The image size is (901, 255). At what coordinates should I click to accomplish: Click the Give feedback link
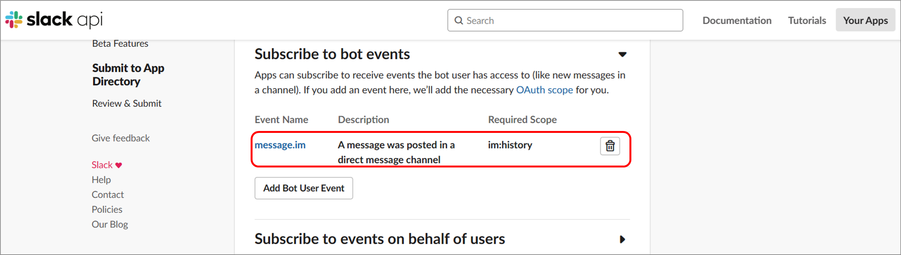[x=121, y=138]
